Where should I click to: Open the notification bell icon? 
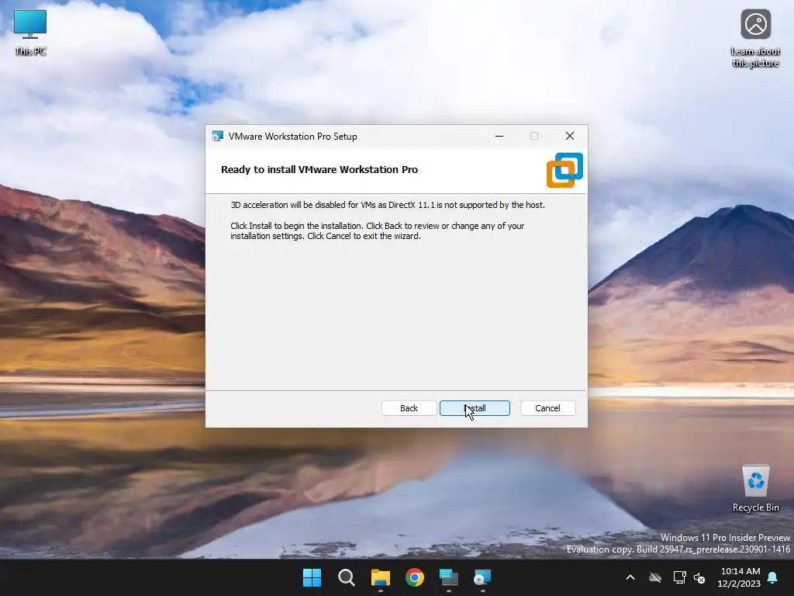point(773,577)
